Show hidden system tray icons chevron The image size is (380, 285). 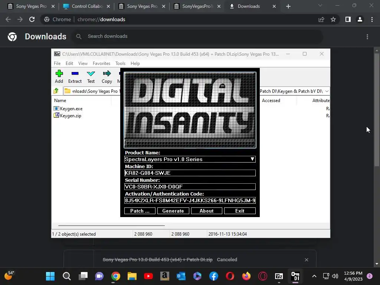coord(314,276)
